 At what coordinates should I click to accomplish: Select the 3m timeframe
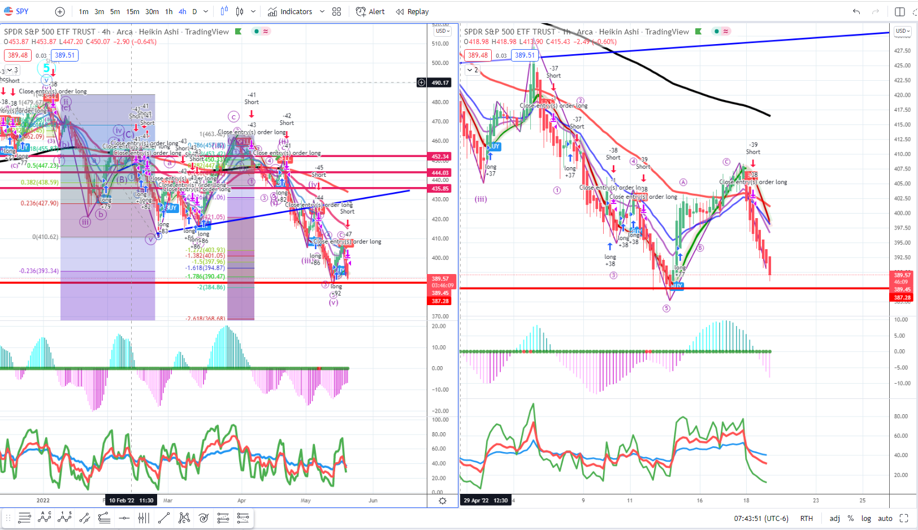click(99, 11)
